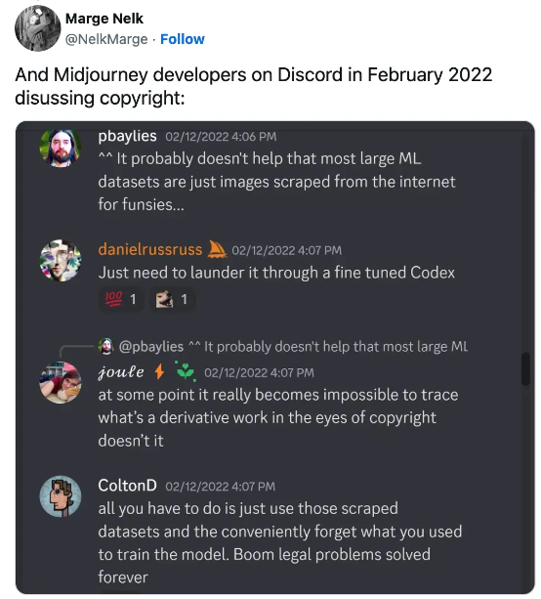Toggle the 100 emoji reaction

pos(121,299)
